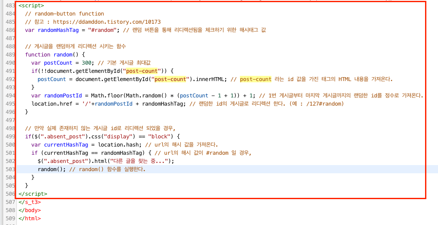Click the "function random()" declaration
The width and height of the screenshot is (438, 225).
coord(52,54)
